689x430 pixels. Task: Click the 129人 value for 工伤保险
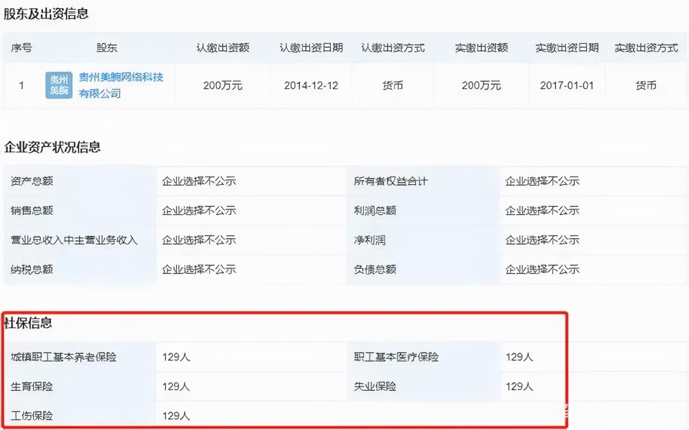(x=176, y=416)
